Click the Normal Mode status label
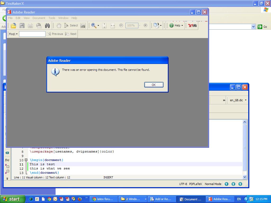The image size is (271, 203). 213,184
